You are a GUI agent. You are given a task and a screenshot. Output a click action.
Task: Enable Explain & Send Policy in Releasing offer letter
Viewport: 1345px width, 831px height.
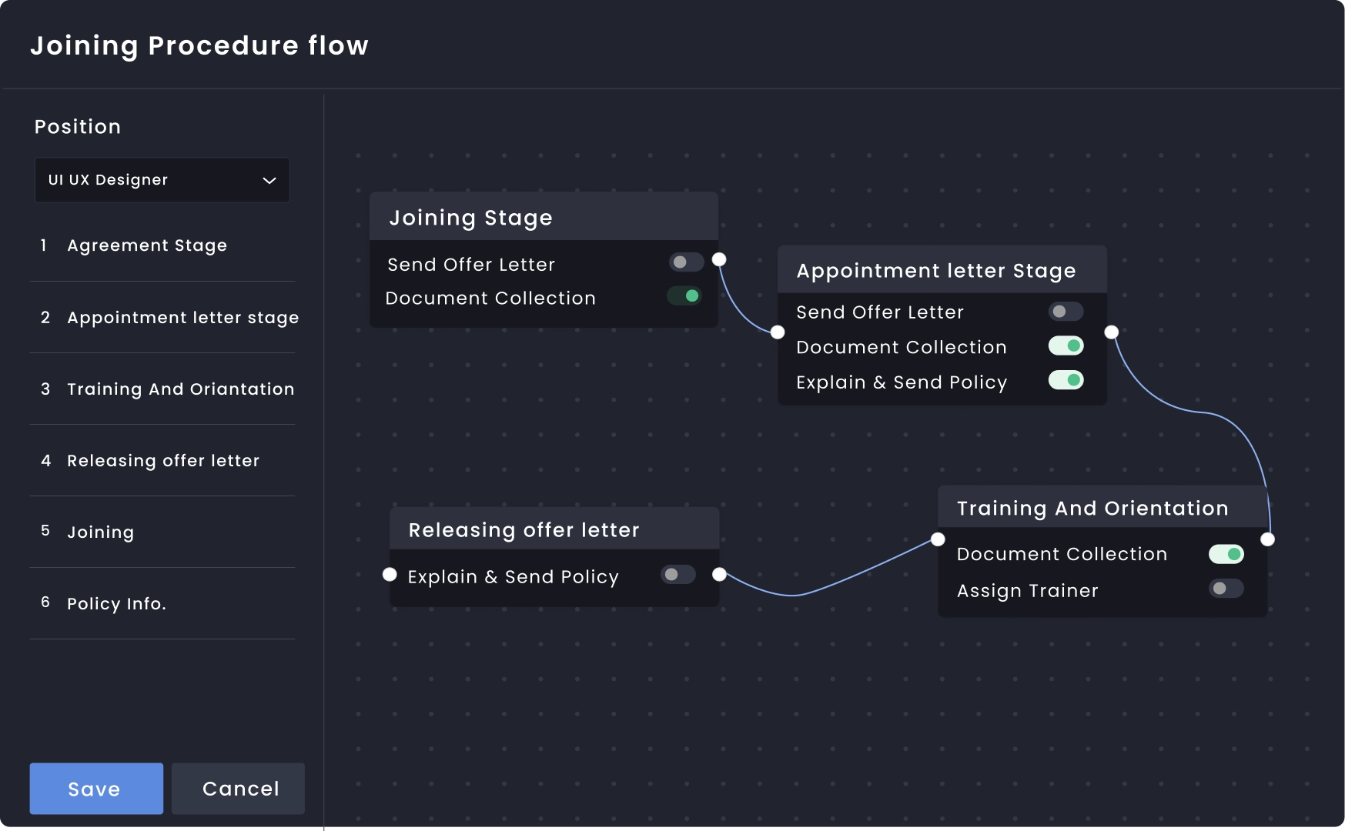pyautogui.click(x=678, y=575)
